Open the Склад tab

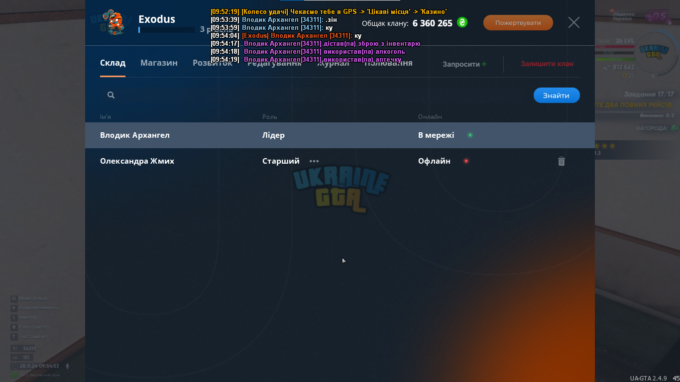pos(113,63)
